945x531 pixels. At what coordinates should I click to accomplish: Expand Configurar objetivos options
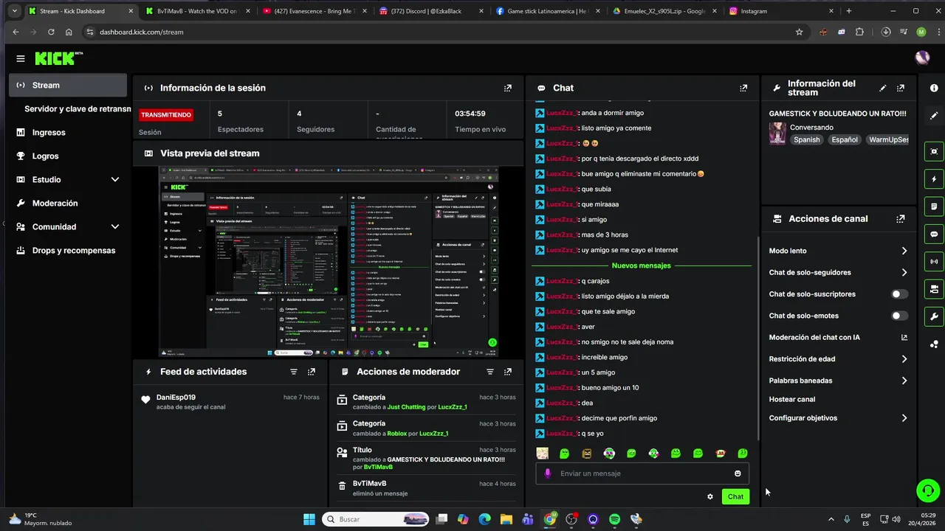click(904, 418)
